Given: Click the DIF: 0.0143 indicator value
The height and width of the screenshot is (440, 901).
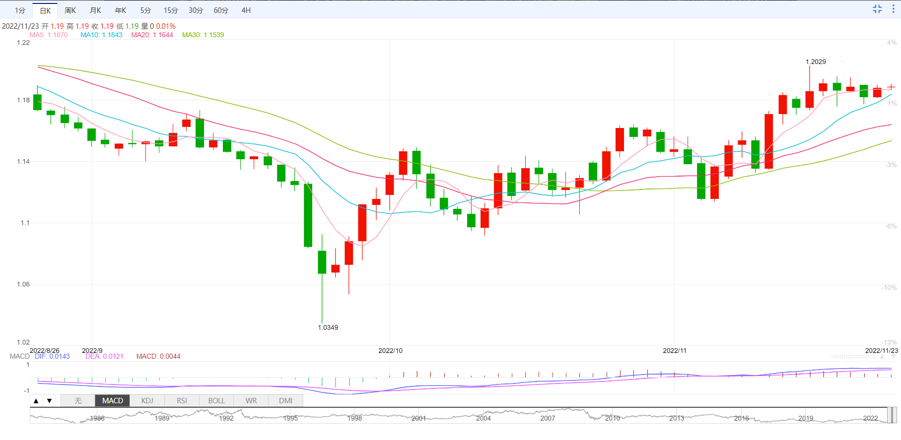Looking at the screenshot, I should [52, 357].
